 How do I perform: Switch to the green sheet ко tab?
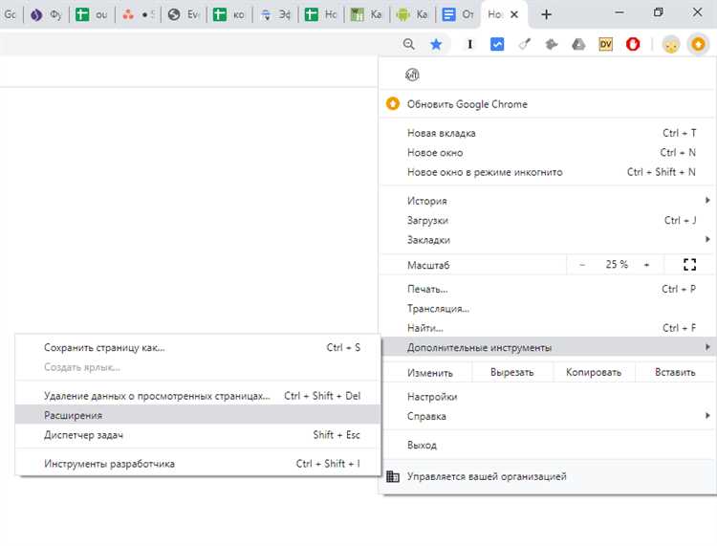(229, 14)
